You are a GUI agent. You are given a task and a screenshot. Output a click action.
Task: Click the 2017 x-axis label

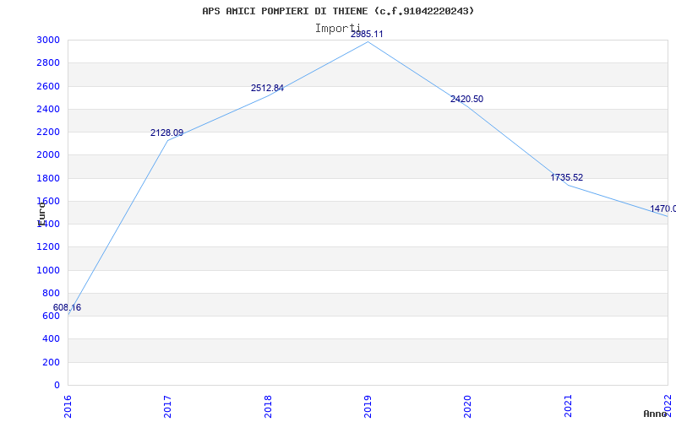(x=167, y=406)
